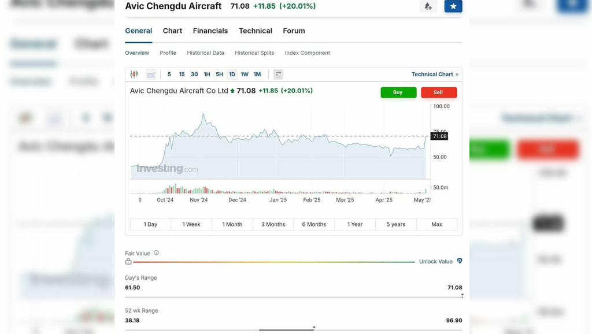This screenshot has width=592, height=334.
Task: Select the 1H interval
Action: tap(207, 75)
